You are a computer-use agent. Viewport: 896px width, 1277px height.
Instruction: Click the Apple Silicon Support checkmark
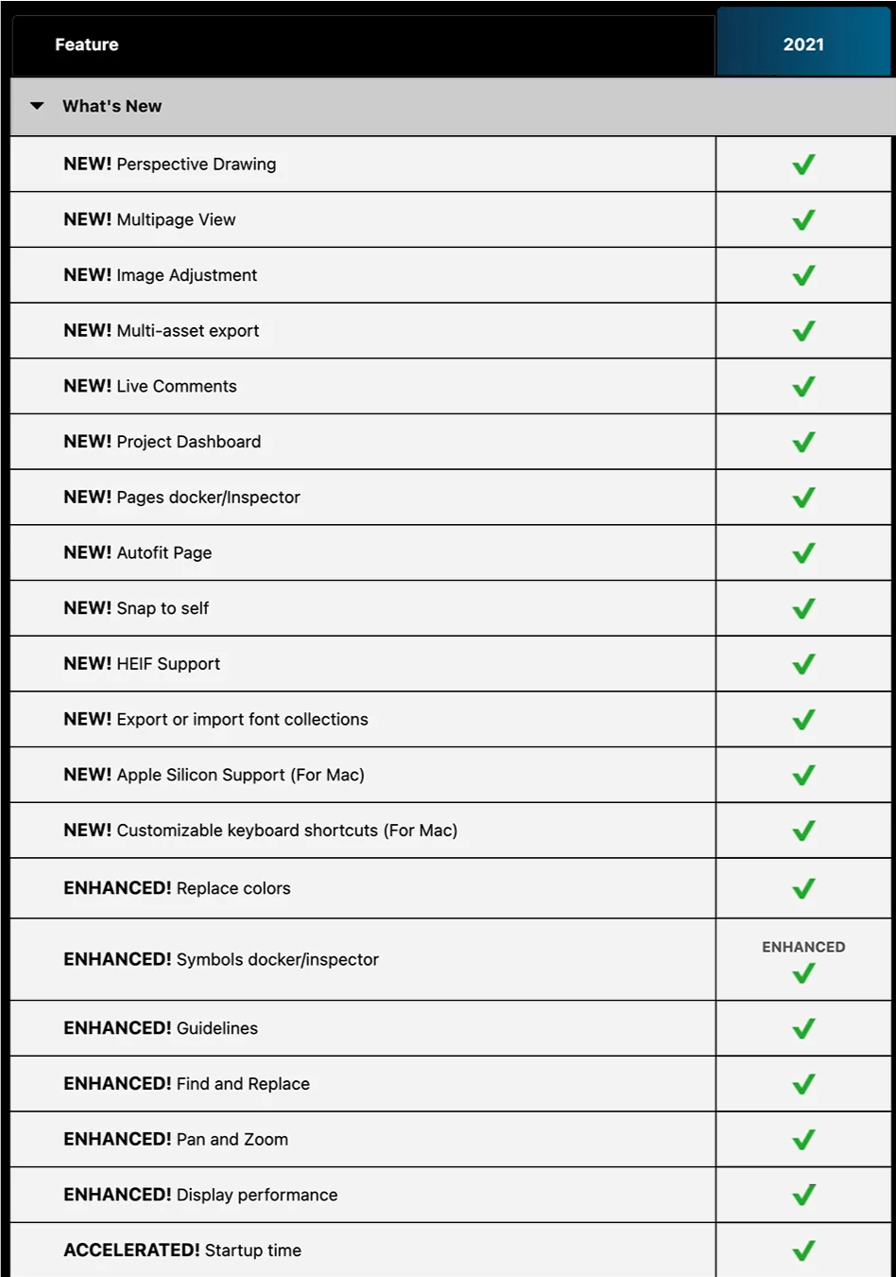(x=803, y=776)
